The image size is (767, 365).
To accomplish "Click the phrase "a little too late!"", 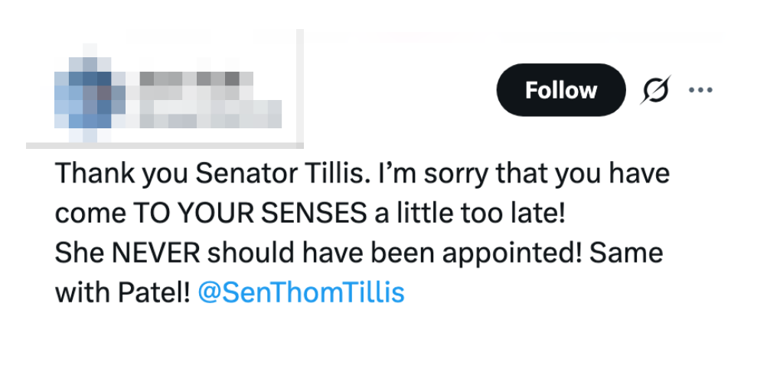I will point(470,214).
